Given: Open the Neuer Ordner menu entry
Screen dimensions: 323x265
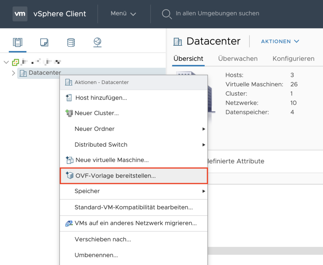Looking at the screenshot, I should [134, 129].
